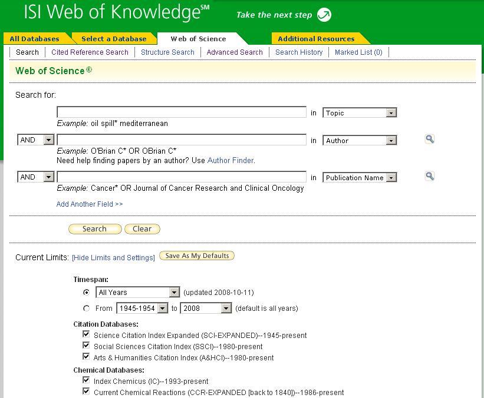Select the Search sub-navigation item
Viewport: 484px width, 398px height.
point(27,52)
